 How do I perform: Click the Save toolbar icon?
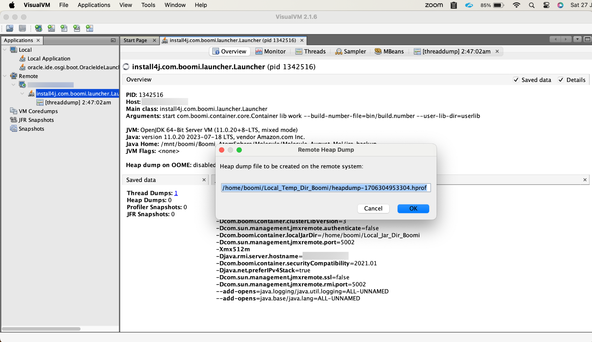[x=22, y=28]
